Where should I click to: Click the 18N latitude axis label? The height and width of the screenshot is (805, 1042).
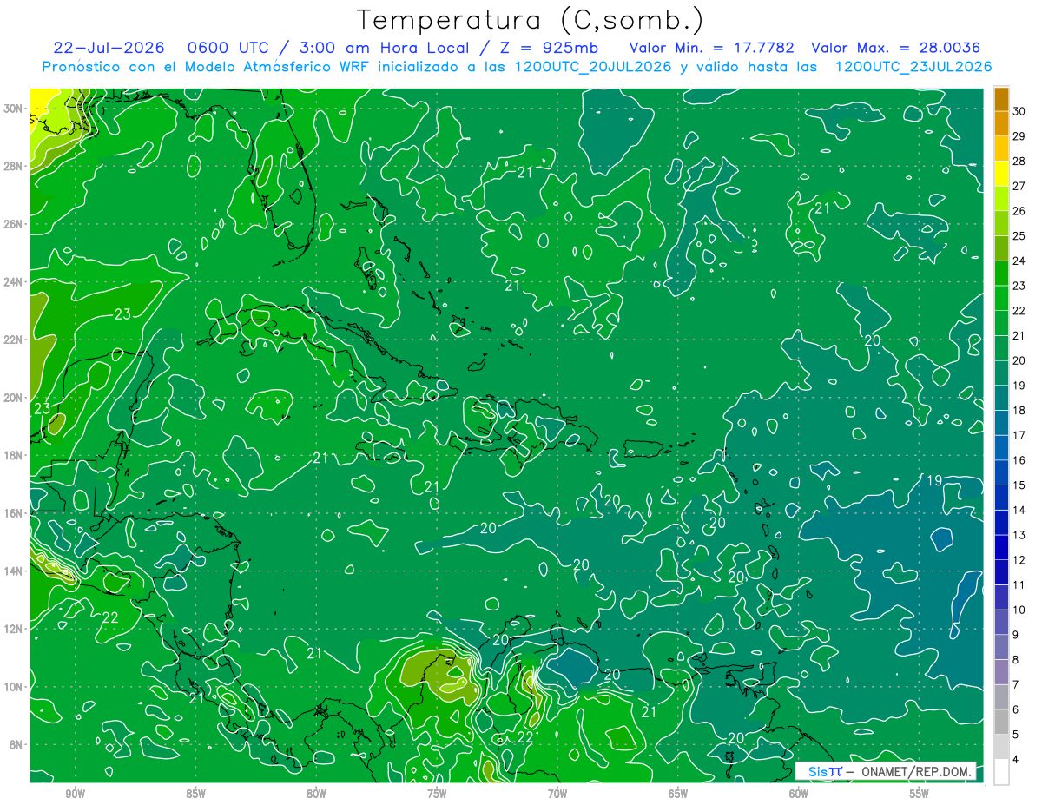(15, 455)
